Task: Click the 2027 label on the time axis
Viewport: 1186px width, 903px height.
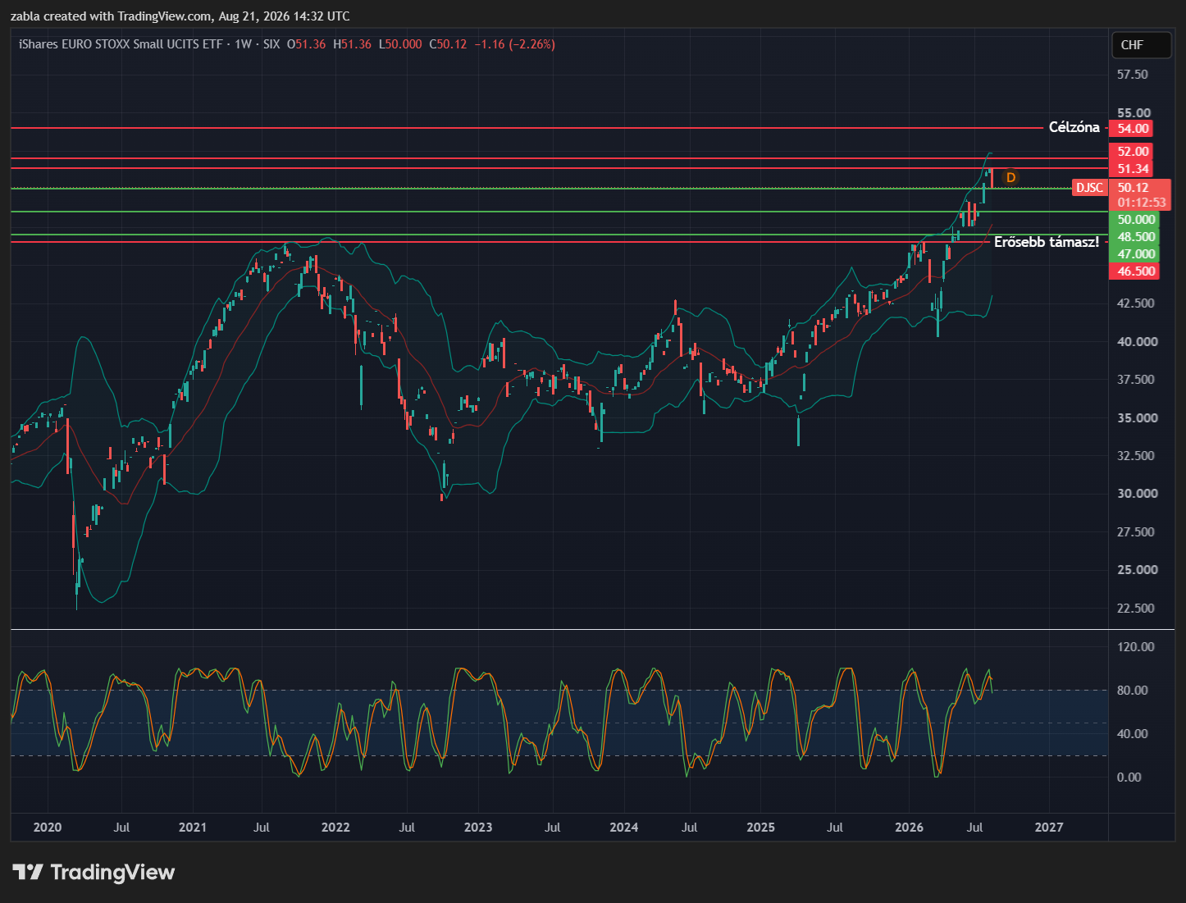Action: coord(1049,827)
